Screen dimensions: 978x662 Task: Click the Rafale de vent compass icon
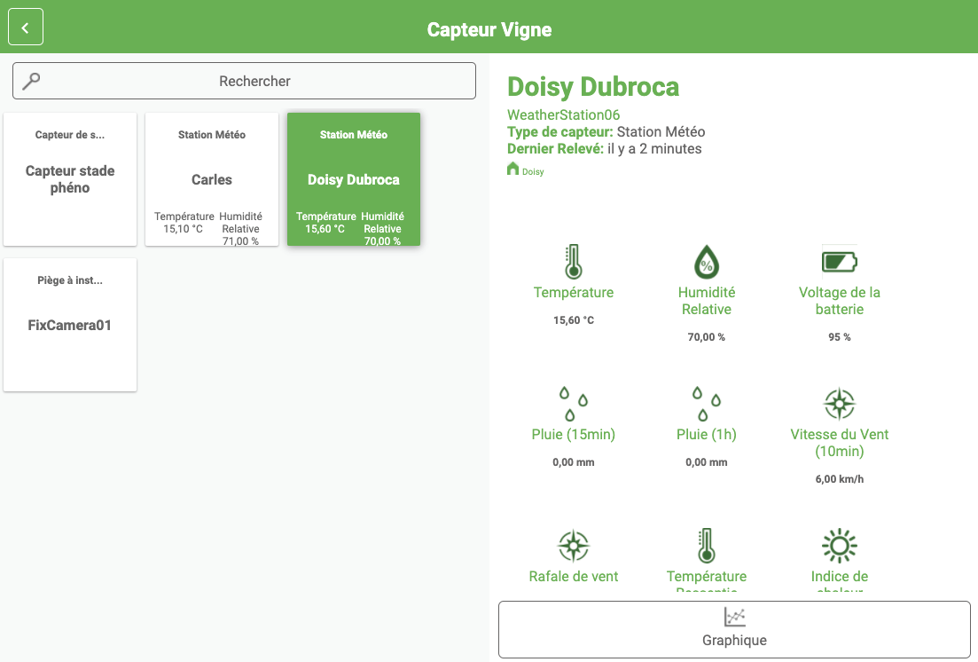[573, 545]
